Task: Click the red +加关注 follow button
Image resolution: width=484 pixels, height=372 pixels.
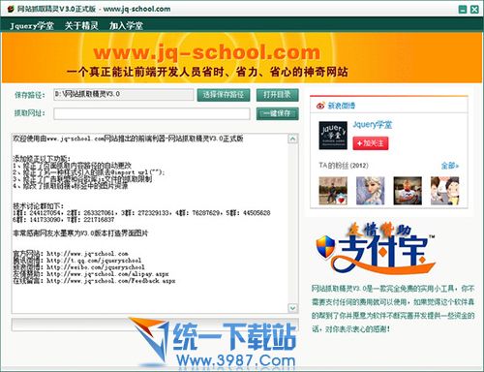Action: (371, 143)
